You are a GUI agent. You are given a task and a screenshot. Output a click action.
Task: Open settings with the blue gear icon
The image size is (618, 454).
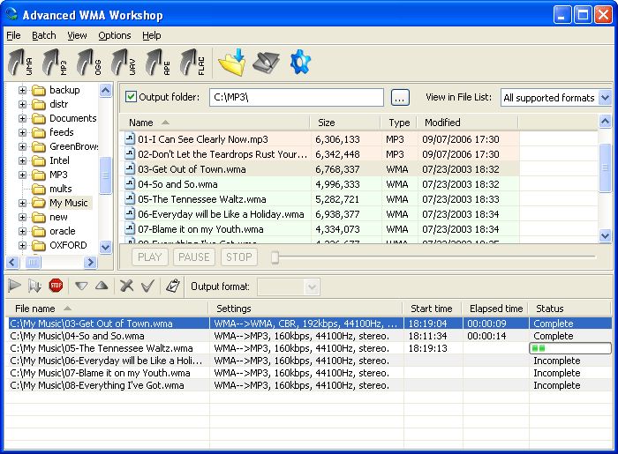point(300,63)
